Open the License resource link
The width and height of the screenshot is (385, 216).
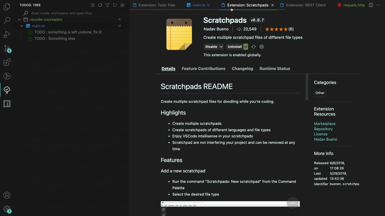pos(321,134)
